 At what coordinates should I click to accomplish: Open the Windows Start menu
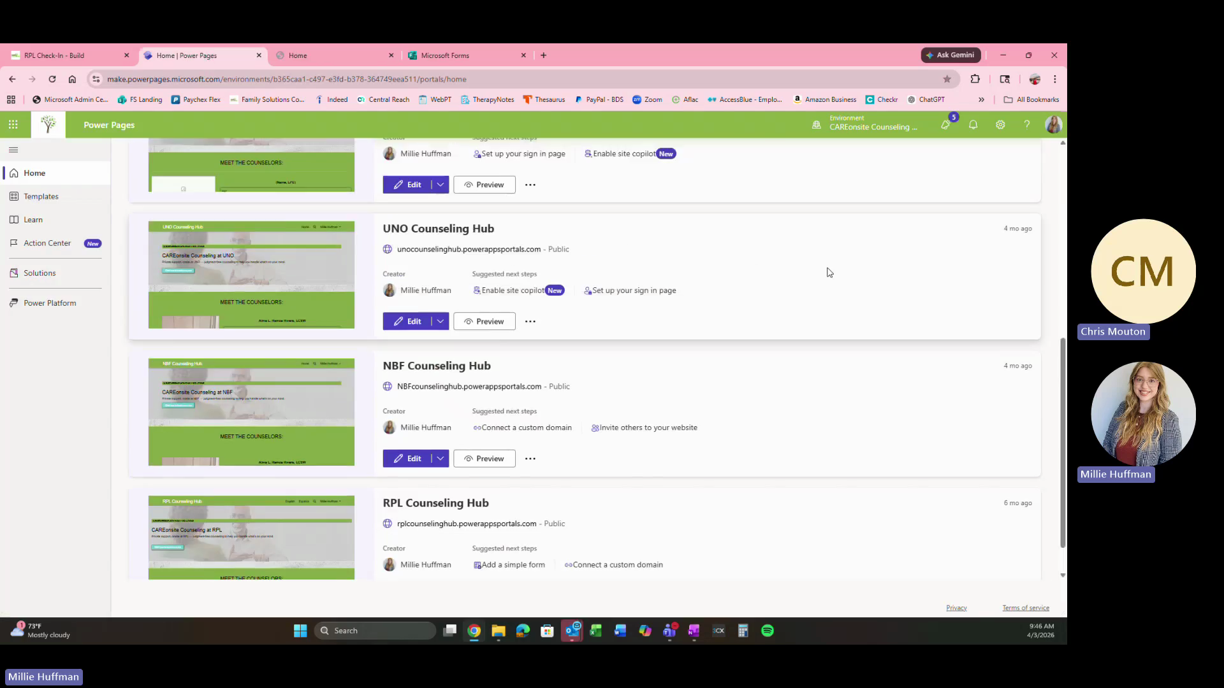(x=300, y=631)
